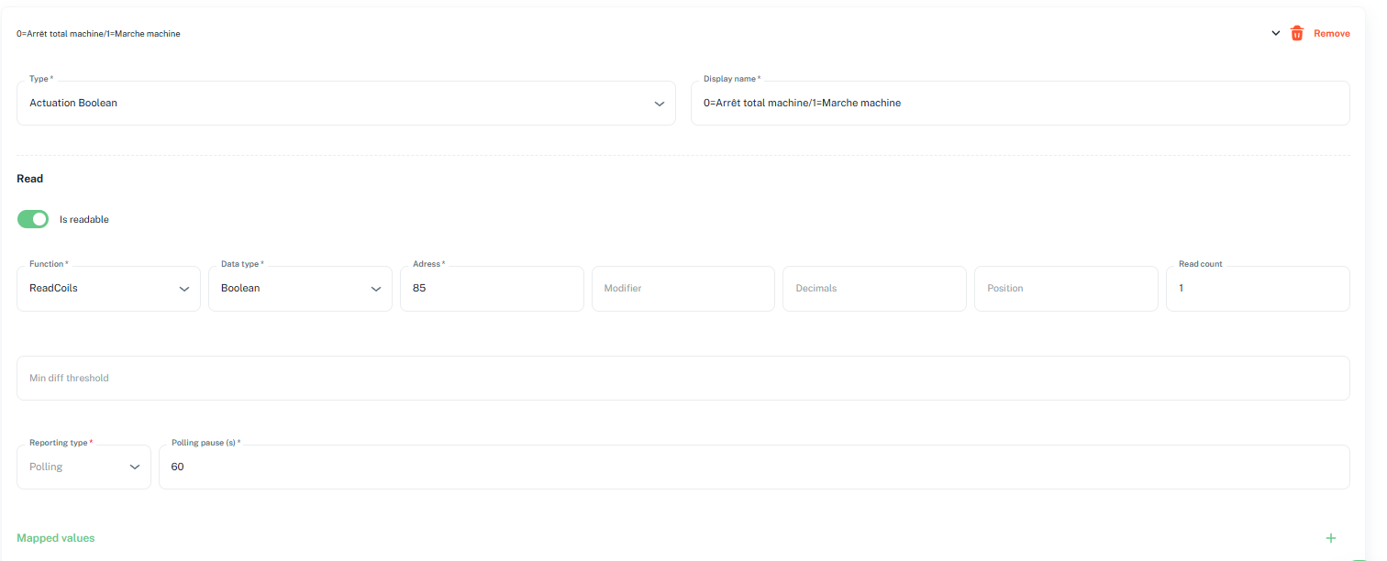
Task: Click the Remove text button
Action: 1331,33
